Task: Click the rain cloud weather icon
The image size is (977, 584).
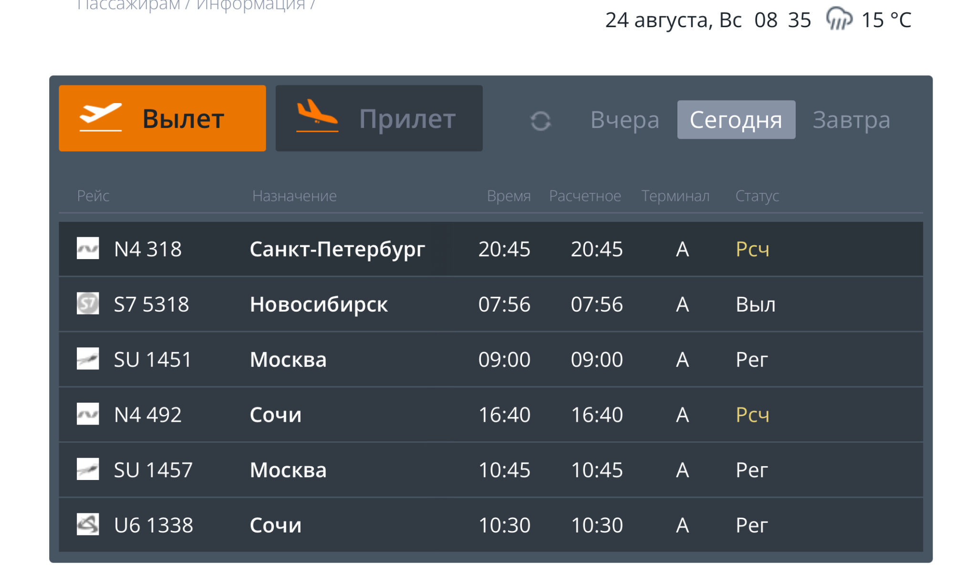Action: 839,20
